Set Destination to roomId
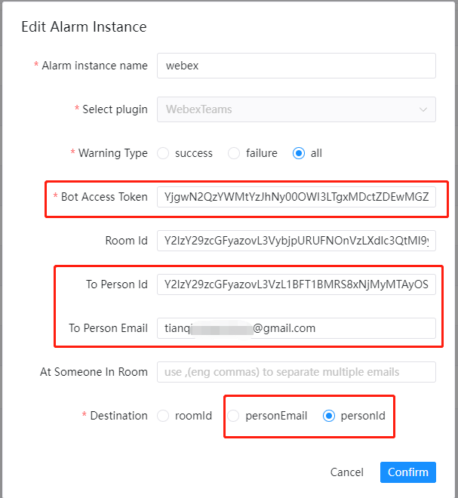458x498 pixels. pyautogui.click(x=163, y=416)
